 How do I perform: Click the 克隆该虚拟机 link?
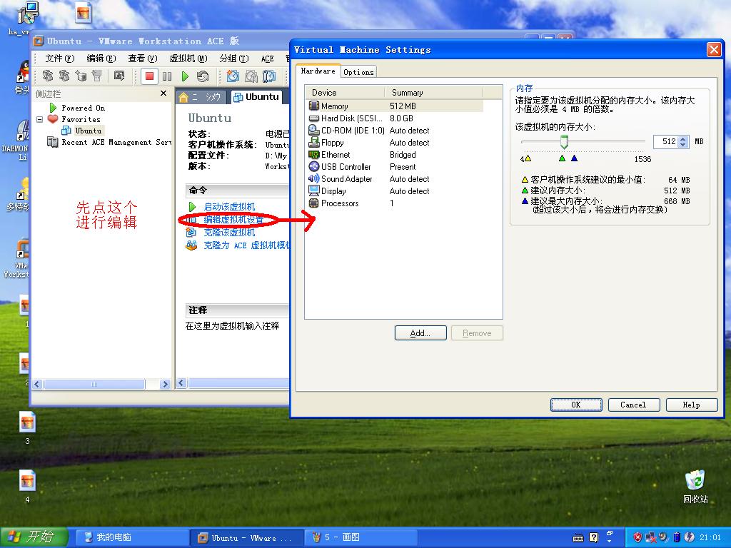(229, 232)
